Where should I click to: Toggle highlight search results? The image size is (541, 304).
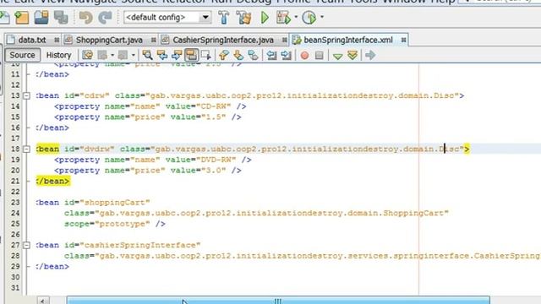click(x=191, y=55)
